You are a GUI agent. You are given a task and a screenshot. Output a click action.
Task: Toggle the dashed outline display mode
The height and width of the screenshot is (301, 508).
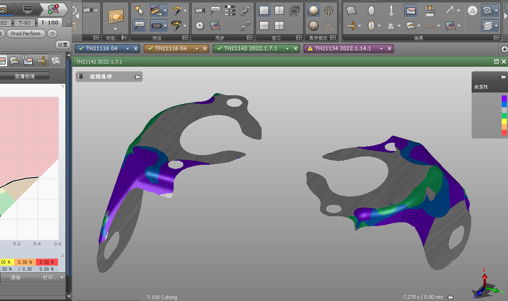pyautogui.click(x=329, y=26)
